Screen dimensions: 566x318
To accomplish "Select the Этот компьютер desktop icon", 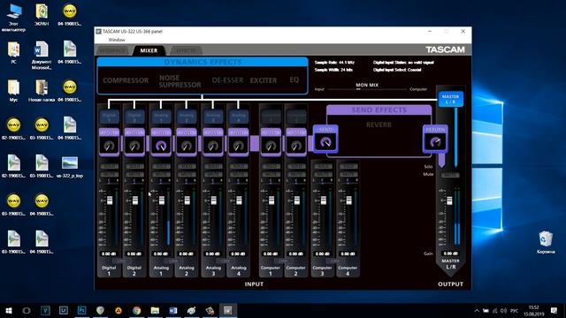I will [13, 18].
